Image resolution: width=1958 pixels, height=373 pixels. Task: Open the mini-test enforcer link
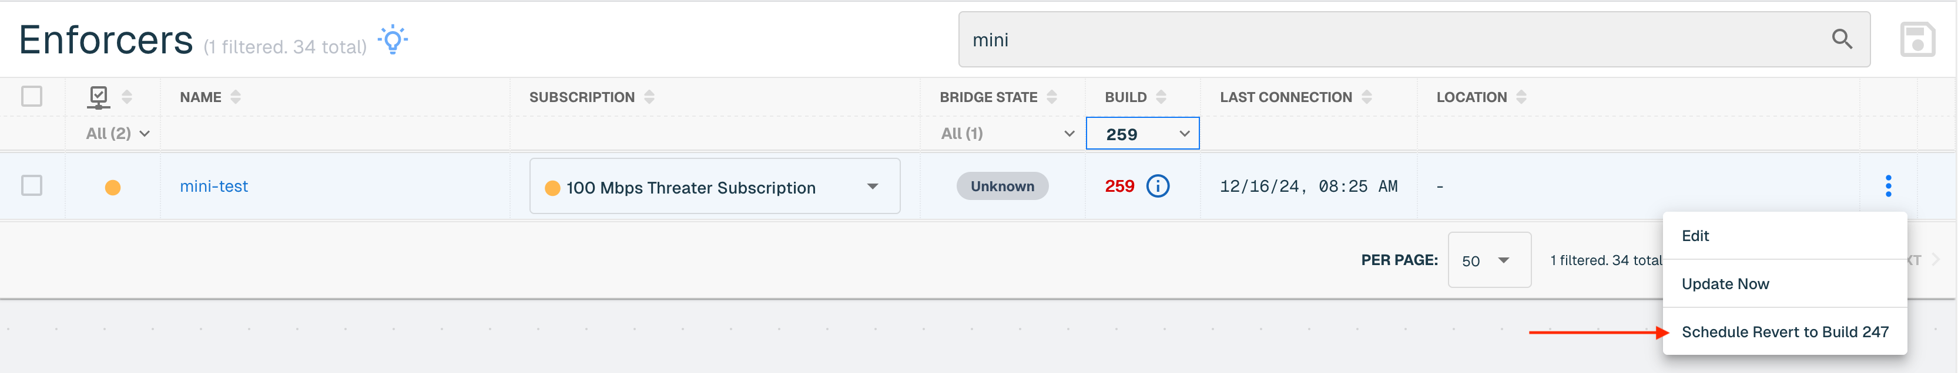click(x=213, y=186)
